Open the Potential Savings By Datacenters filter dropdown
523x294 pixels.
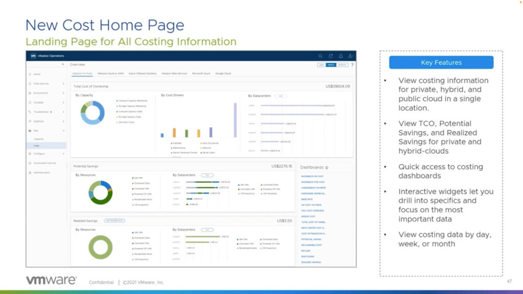click(207, 176)
